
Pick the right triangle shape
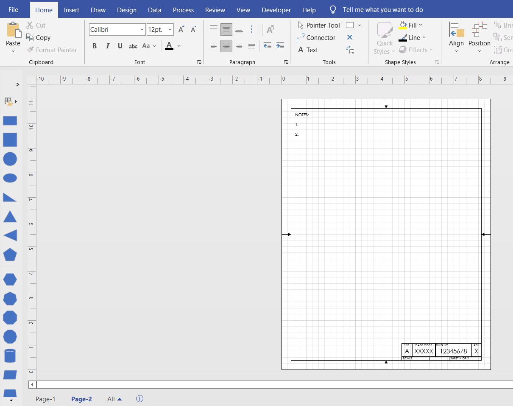coord(10,197)
